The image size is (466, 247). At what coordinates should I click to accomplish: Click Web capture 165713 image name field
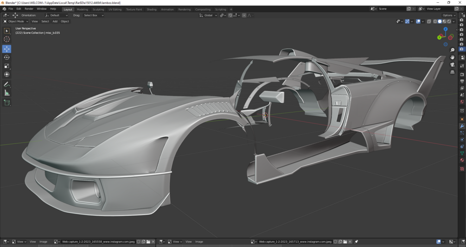coord(295,241)
